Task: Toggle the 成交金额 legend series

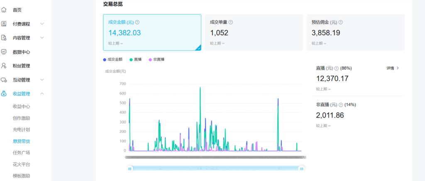Action: coord(113,59)
